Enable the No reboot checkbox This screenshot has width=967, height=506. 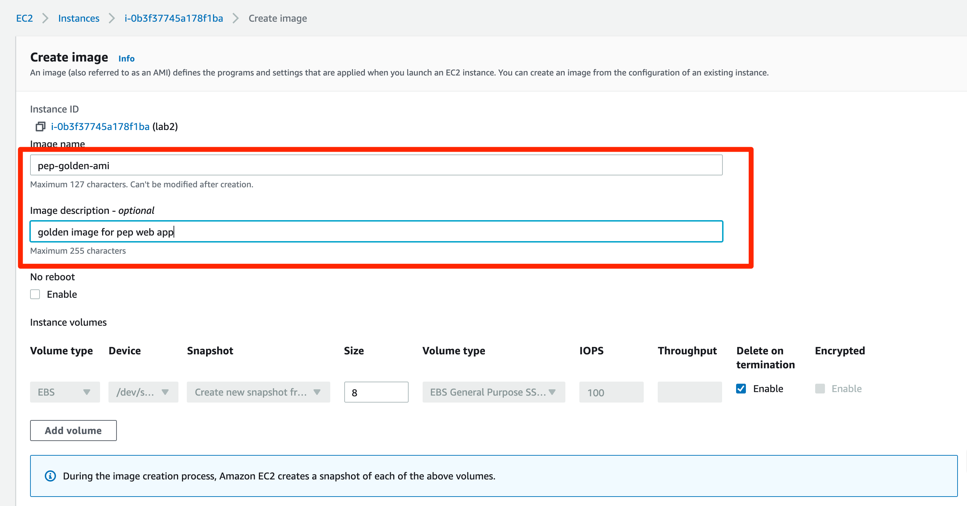(35, 294)
